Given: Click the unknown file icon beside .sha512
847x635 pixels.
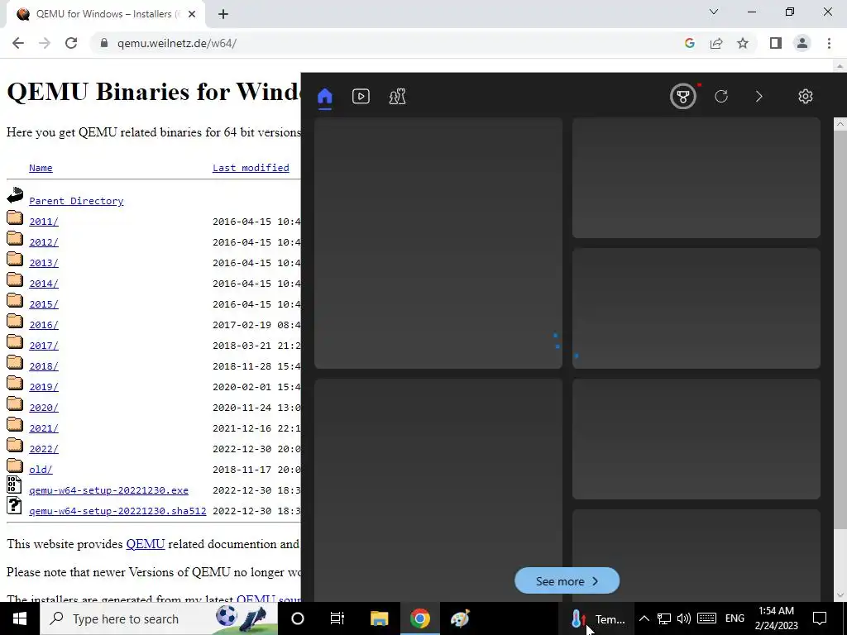Looking at the screenshot, I should tap(14, 505).
